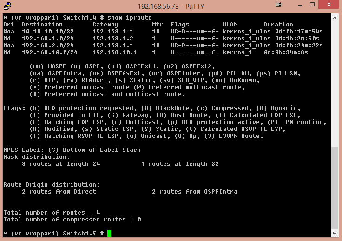Click the MPLS Label legend line
The height and width of the screenshot is (241, 342).
72,150
